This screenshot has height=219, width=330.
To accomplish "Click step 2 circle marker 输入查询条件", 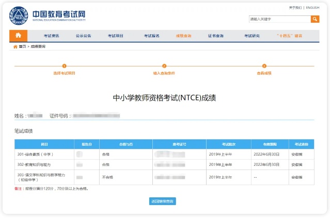I will tap(164, 66).
